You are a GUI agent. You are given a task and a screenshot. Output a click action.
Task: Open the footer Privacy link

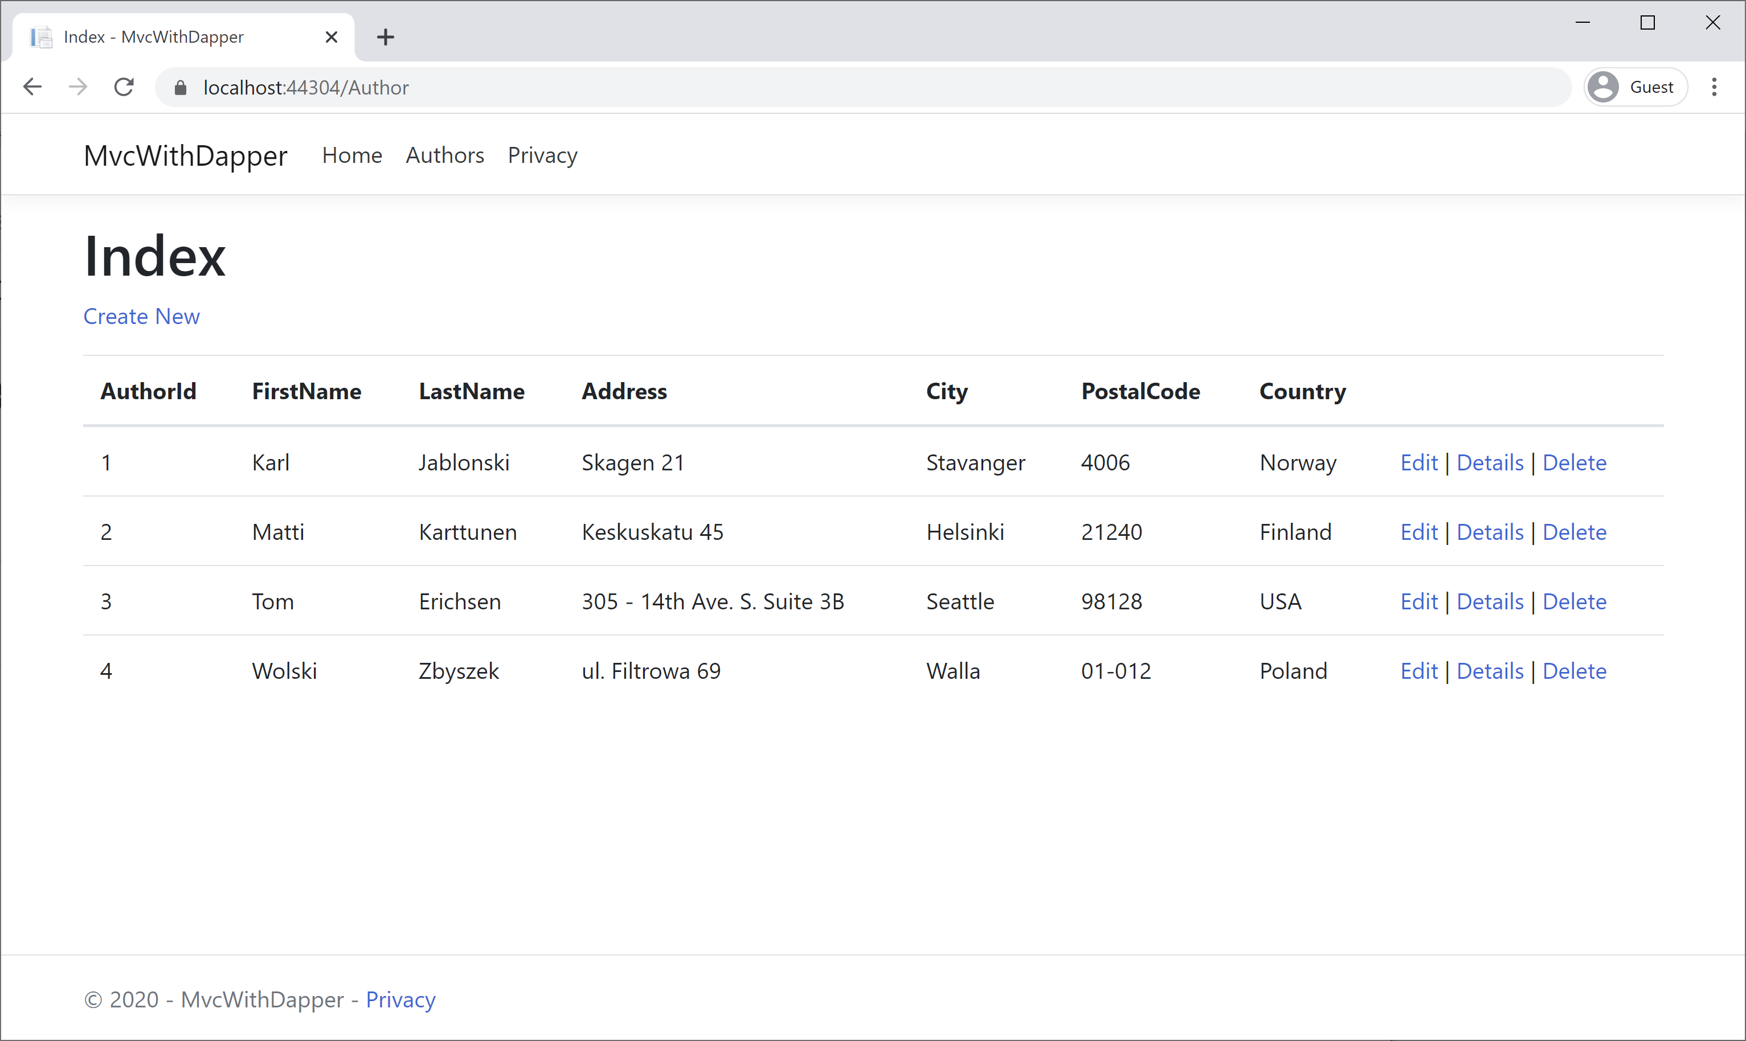(x=400, y=999)
